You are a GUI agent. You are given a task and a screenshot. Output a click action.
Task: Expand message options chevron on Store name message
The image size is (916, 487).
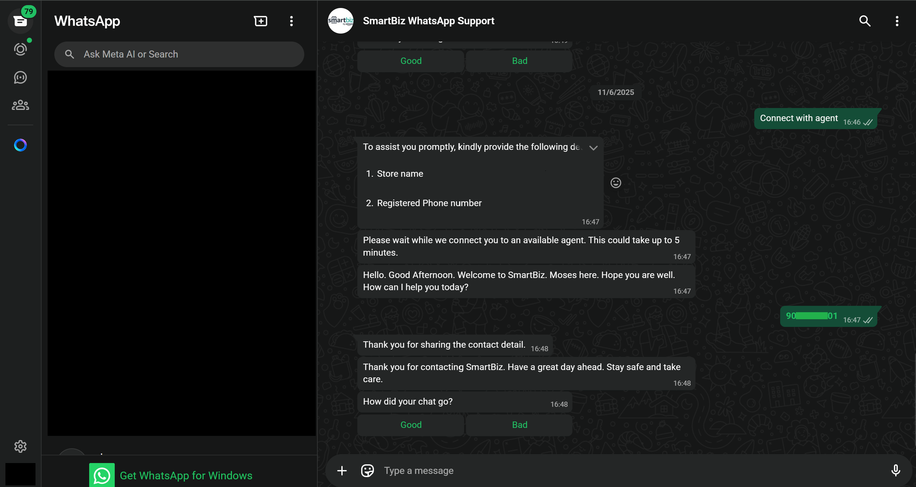[x=593, y=148]
